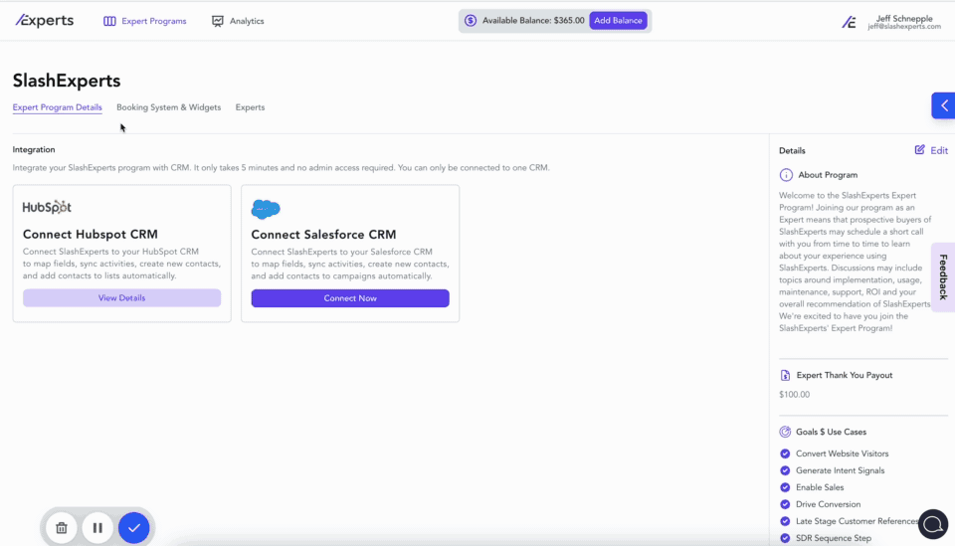Click the Goals & Use Cases target icon
The image size is (955, 546).
click(785, 432)
